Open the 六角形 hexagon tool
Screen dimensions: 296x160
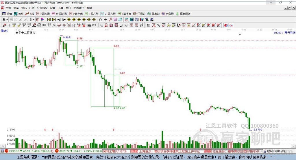(x=168, y=14)
